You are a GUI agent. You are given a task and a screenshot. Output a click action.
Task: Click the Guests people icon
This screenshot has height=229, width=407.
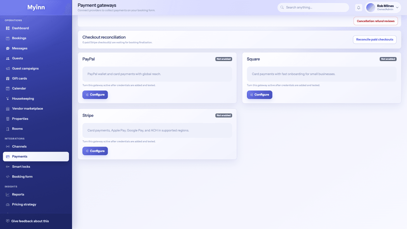click(x=8, y=58)
